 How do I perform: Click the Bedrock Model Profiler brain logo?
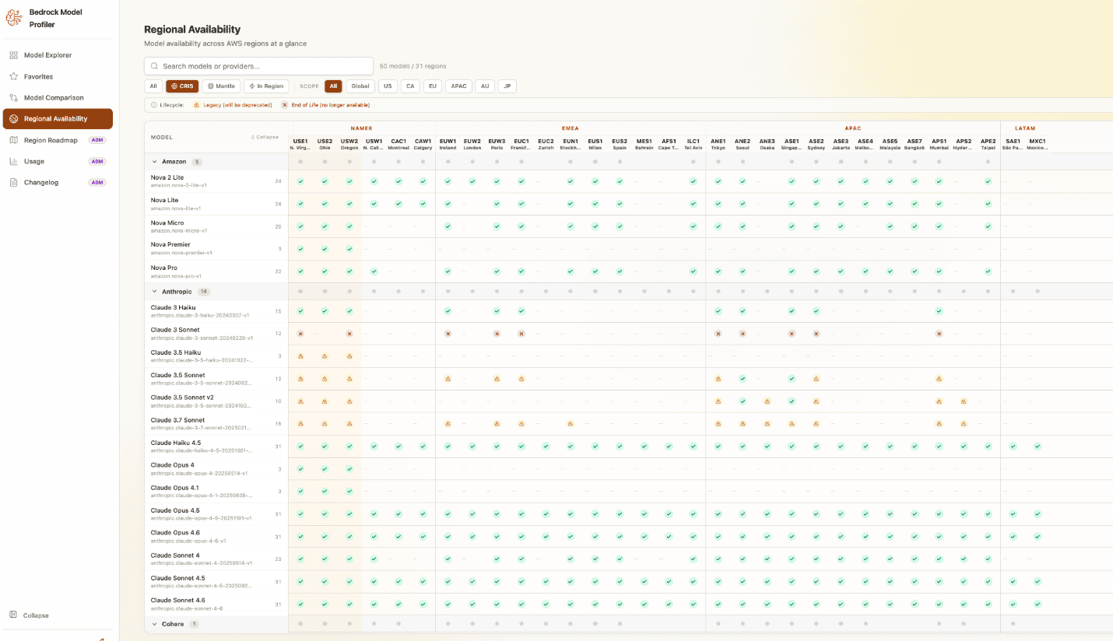(x=14, y=18)
